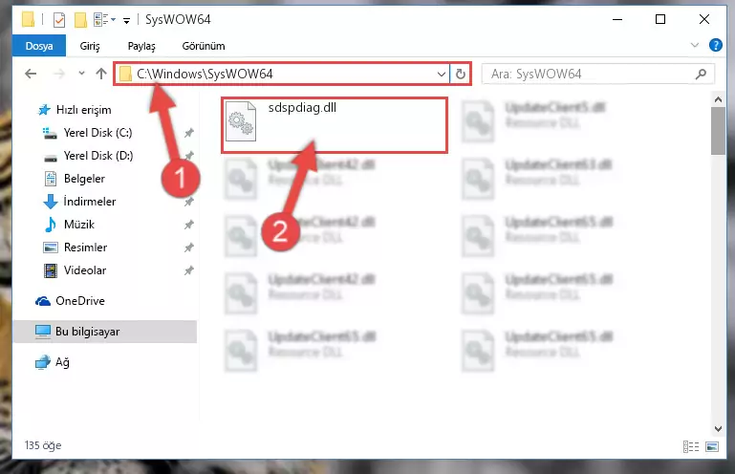Switch to details view layout icon

(691, 446)
